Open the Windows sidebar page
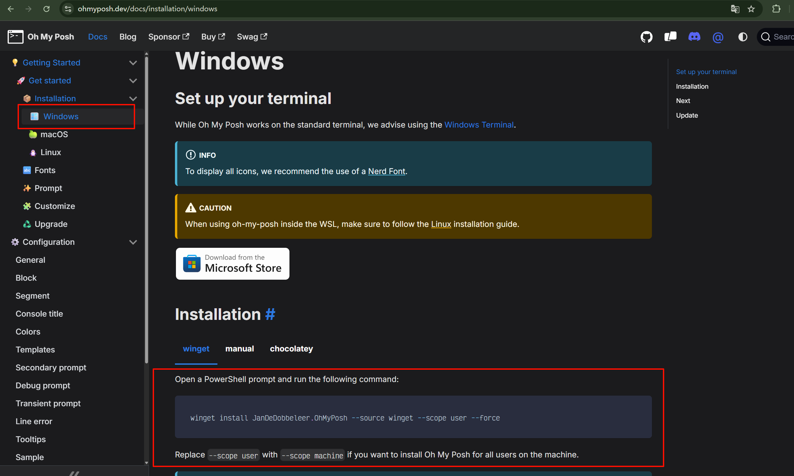The image size is (794, 476). (x=82, y=117)
